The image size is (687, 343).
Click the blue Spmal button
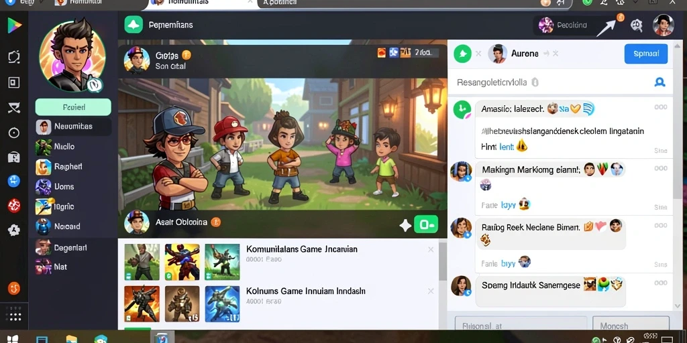pos(646,54)
